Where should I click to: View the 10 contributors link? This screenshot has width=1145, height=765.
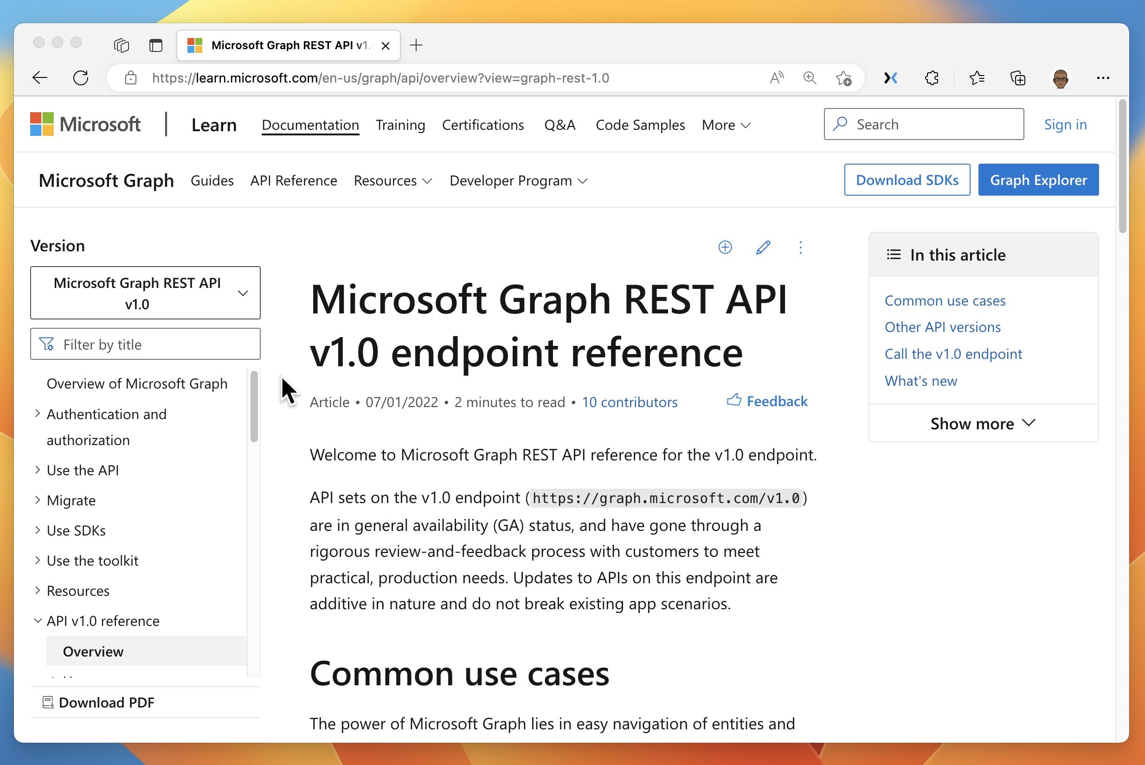[x=630, y=402]
